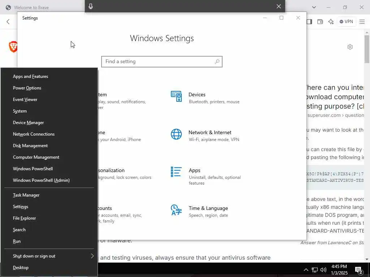Open Apps and Features from the context menu
Viewport: 370px width, 277px height.
(49, 76)
